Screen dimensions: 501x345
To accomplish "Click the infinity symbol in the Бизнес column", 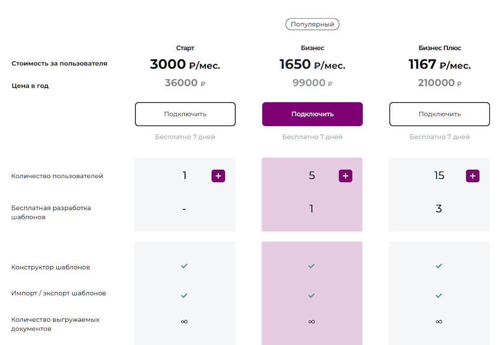I will click(312, 321).
